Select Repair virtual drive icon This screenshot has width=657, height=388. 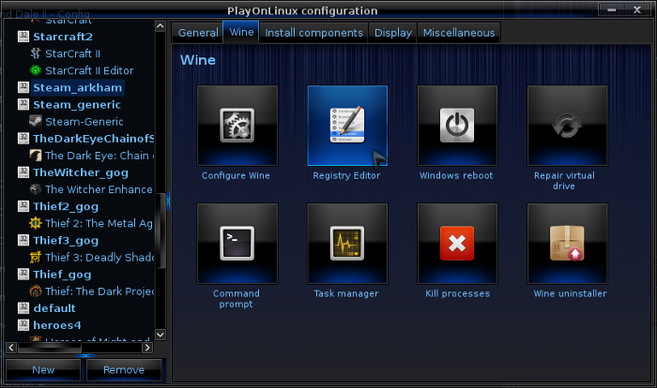(567, 126)
